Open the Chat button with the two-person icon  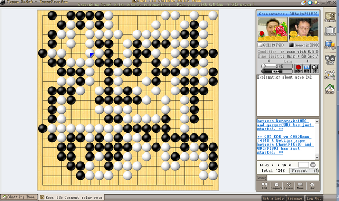pyautogui.click(x=265, y=186)
